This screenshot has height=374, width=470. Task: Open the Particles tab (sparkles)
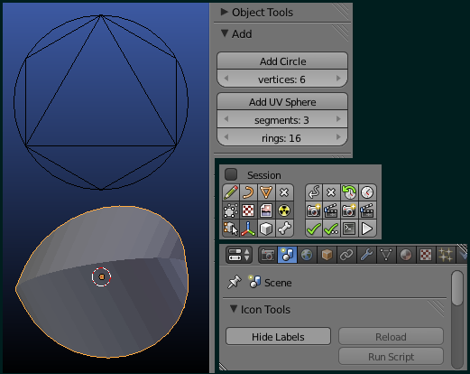click(446, 255)
